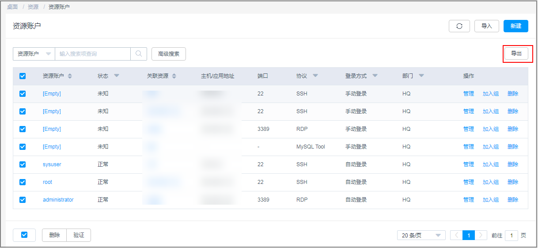Toggle the select-all header checkbox
Viewport: 538px width, 248px height.
(x=23, y=76)
